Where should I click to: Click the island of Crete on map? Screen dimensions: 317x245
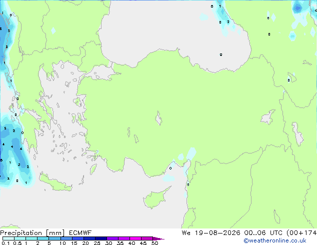[x=55, y=182]
